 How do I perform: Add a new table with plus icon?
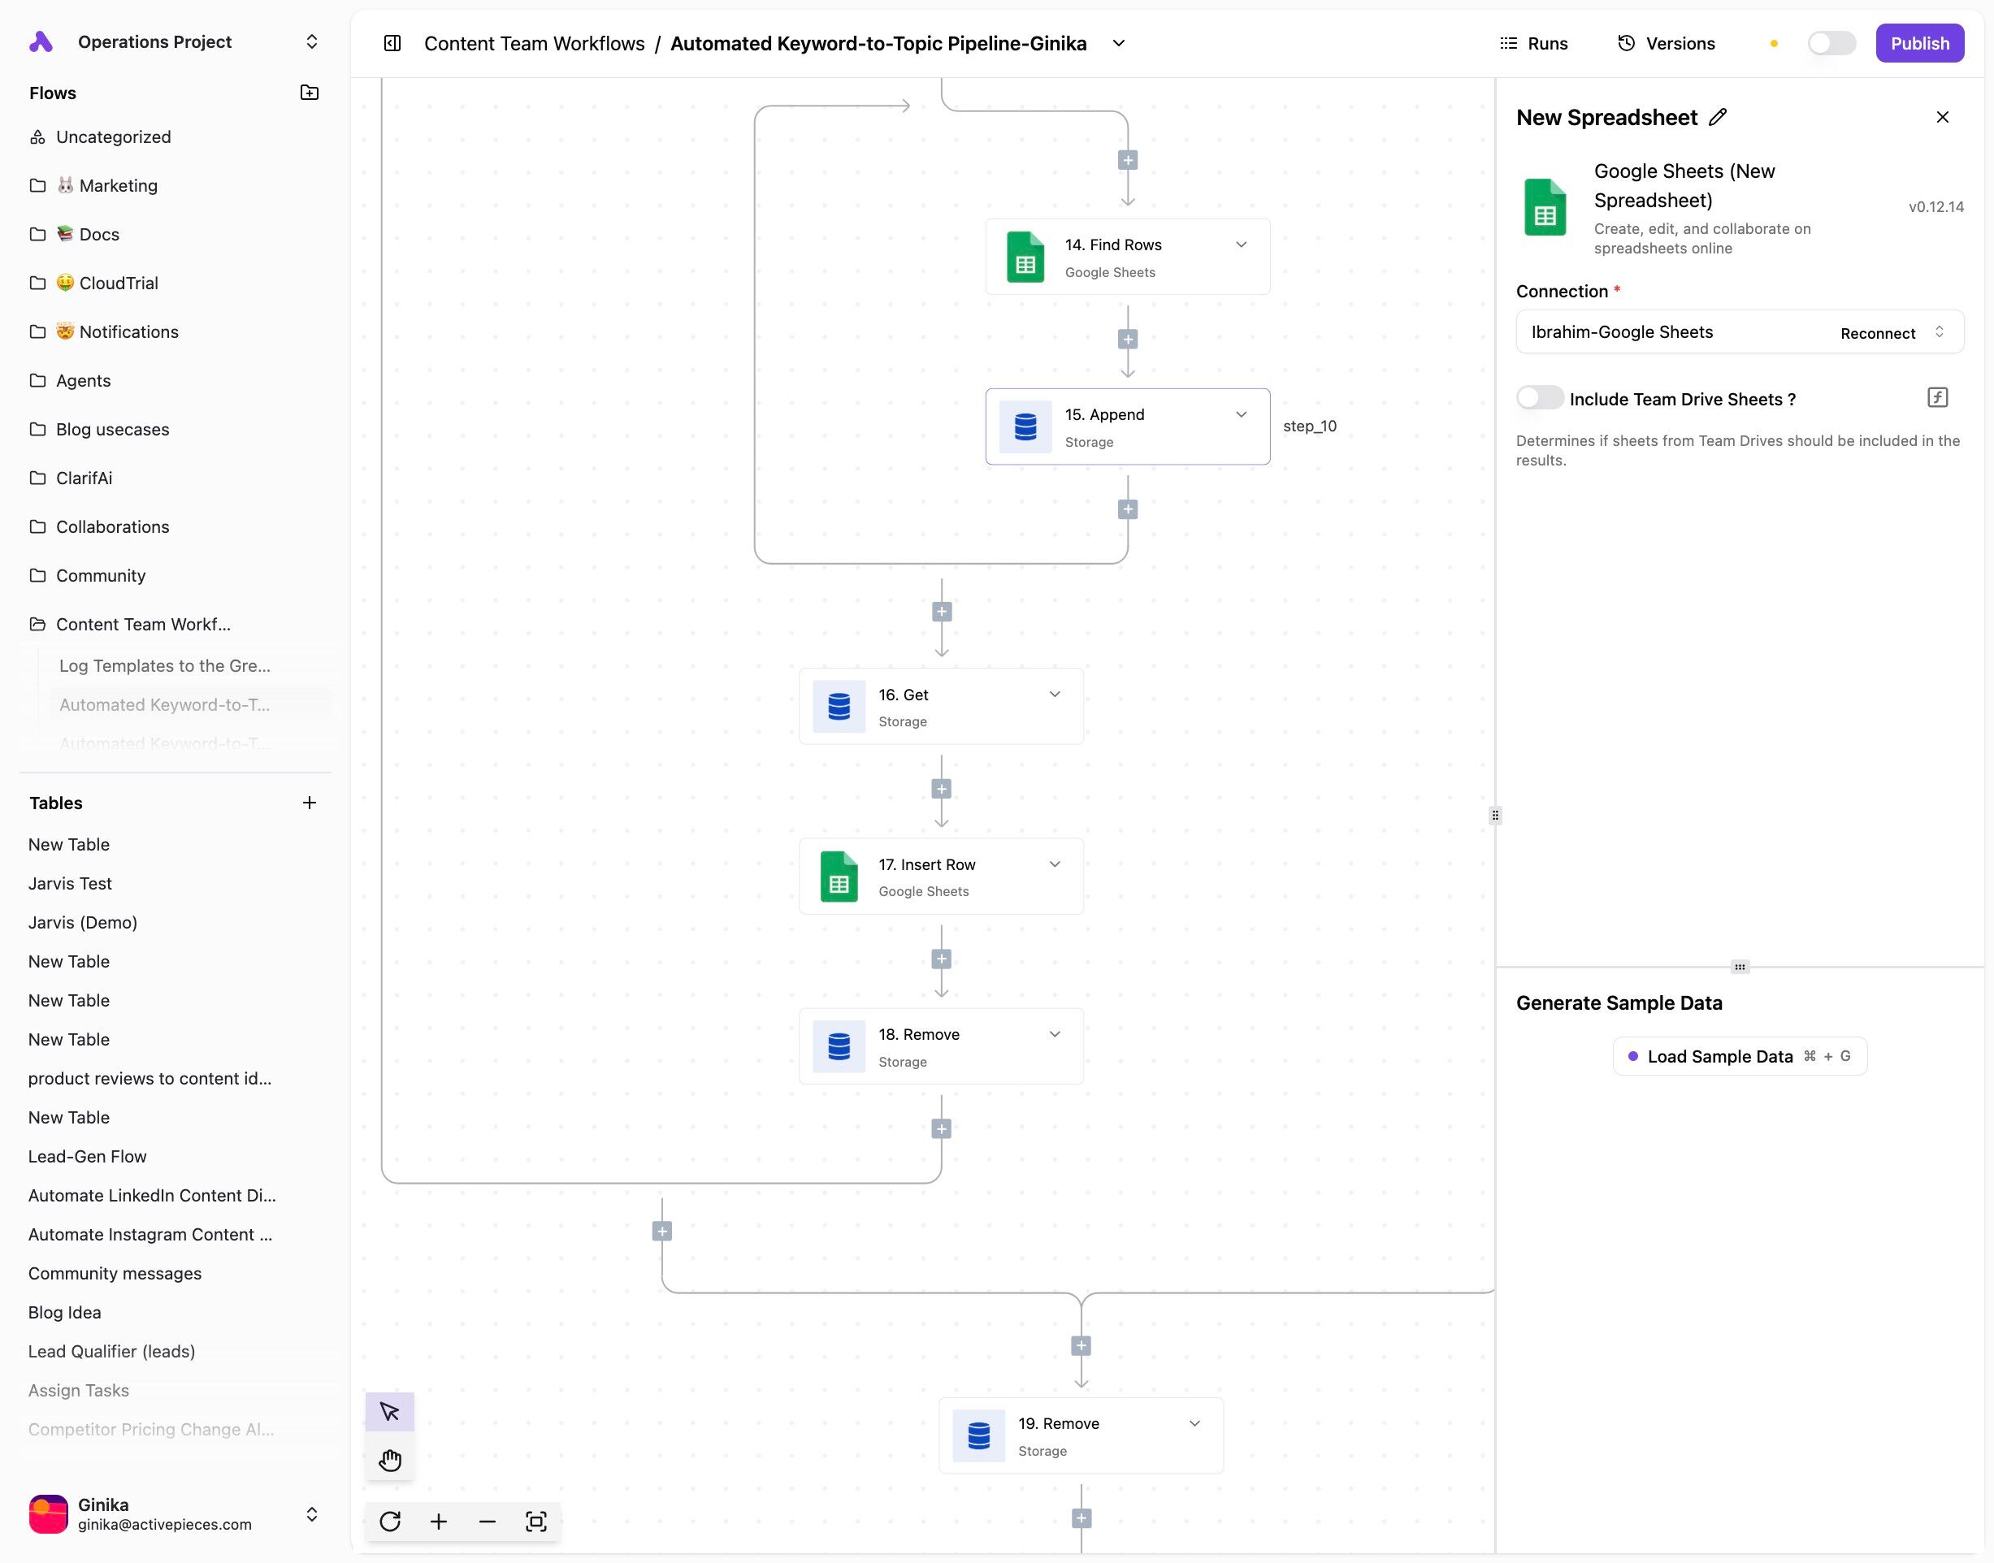pyautogui.click(x=310, y=803)
